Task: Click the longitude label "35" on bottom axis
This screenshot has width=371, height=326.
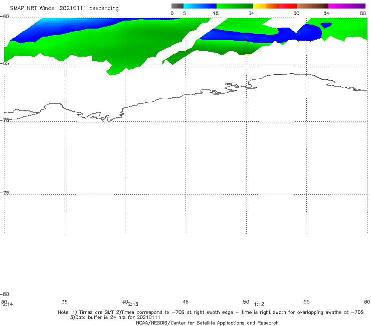Action: pyautogui.click(x=65, y=301)
